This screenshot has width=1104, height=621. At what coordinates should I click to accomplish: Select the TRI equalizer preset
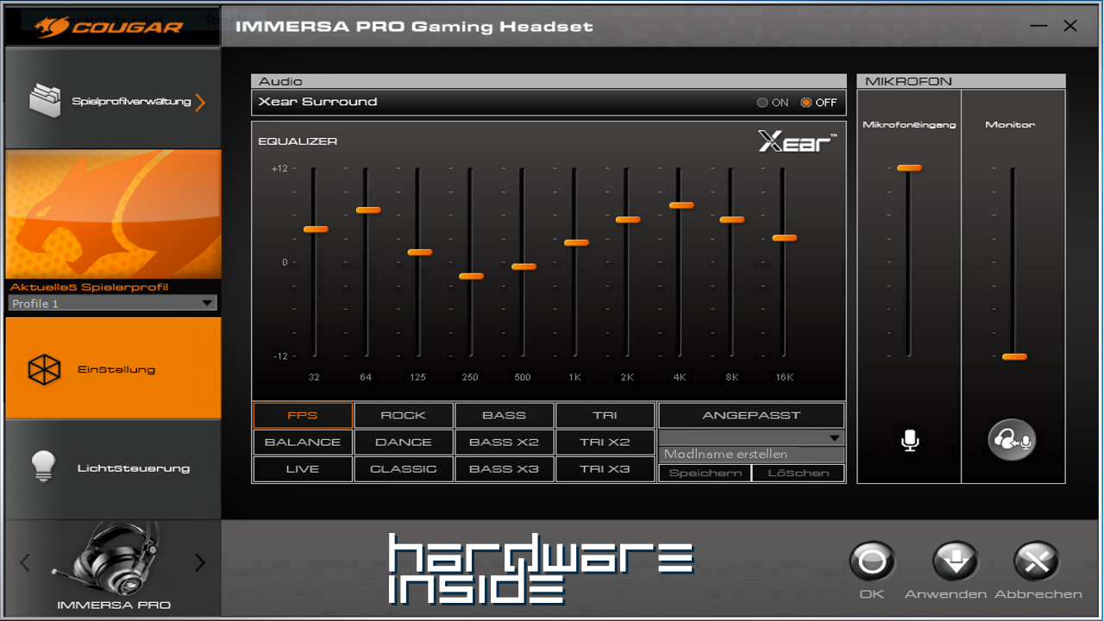coord(605,415)
